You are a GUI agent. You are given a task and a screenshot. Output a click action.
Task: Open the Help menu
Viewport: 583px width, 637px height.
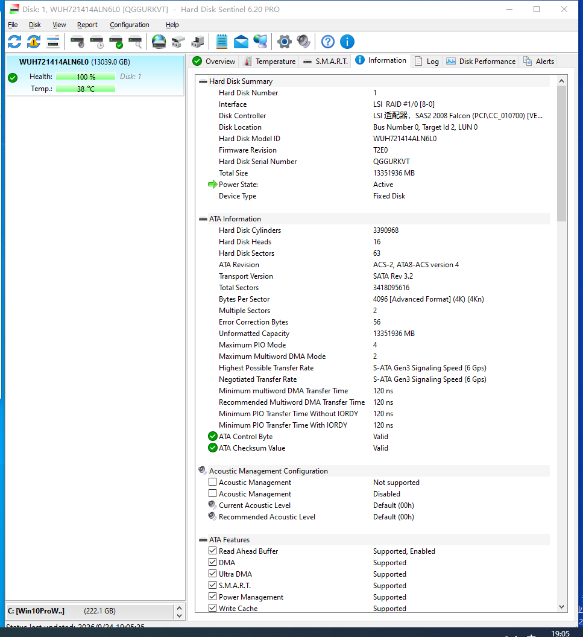click(x=172, y=25)
